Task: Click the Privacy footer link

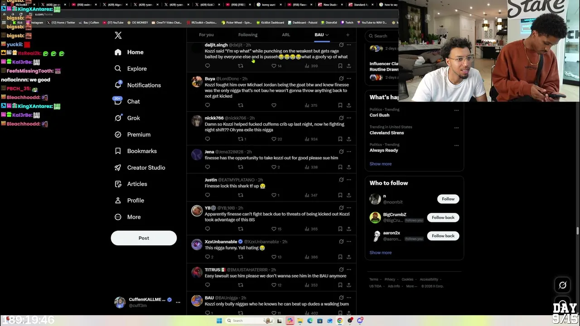Action: (x=390, y=280)
